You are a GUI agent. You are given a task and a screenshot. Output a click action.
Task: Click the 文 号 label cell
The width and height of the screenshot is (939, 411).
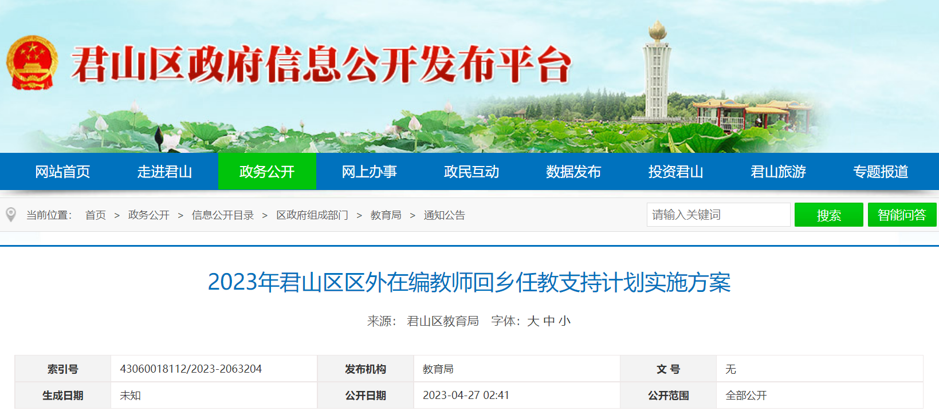pyautogui.click(x=669, y=369)
